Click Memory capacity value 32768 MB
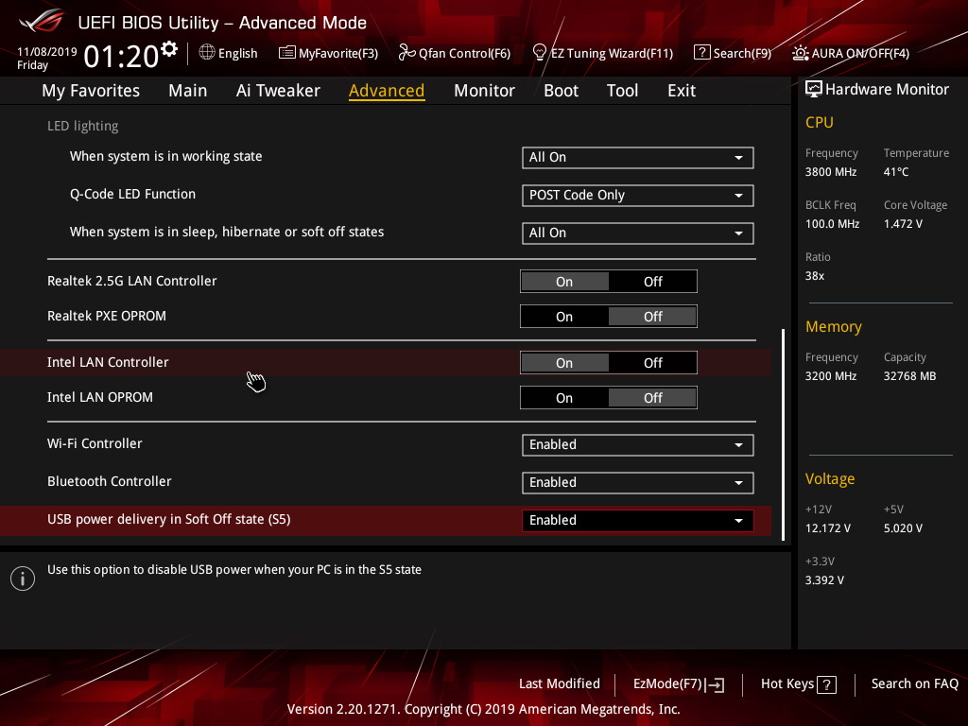This screenshot has height=726, width=968. tap(909, 376)
